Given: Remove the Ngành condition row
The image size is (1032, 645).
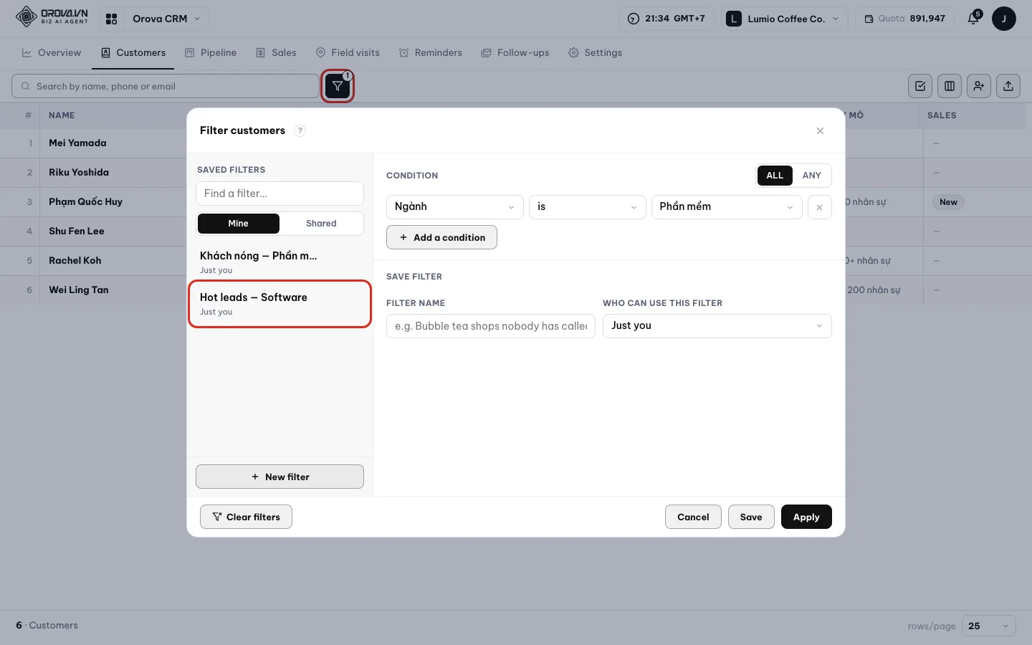Looking at the screenshot, I should [x=819, y=207].
